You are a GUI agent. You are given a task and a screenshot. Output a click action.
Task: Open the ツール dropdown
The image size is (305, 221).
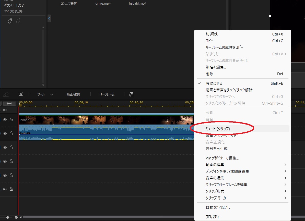click(45, 94)
